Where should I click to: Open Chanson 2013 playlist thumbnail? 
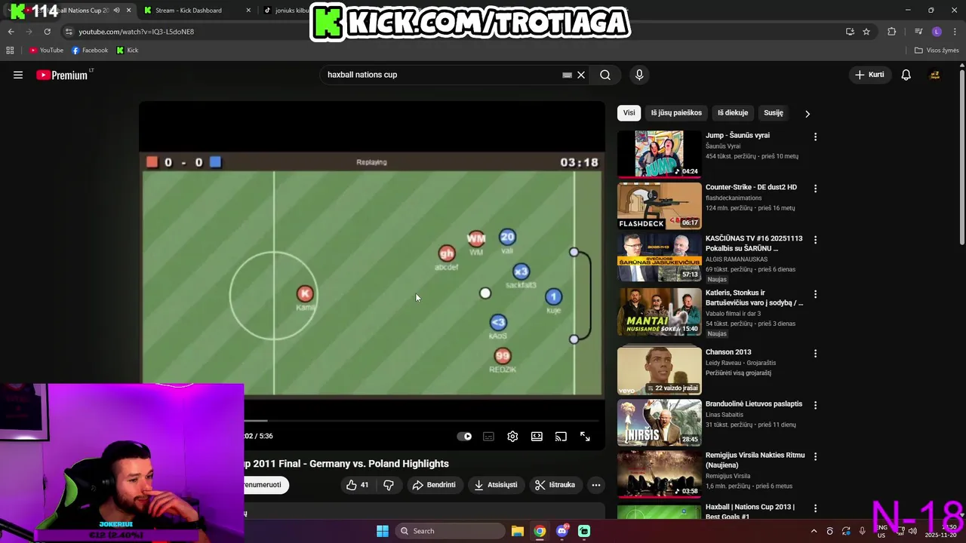(659, 371)
